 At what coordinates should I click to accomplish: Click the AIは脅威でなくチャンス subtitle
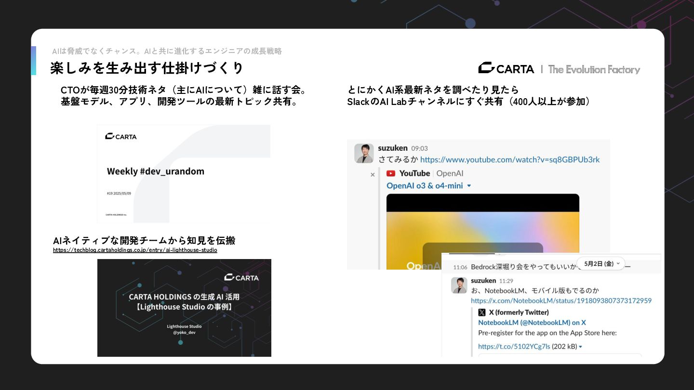[167, 51]
